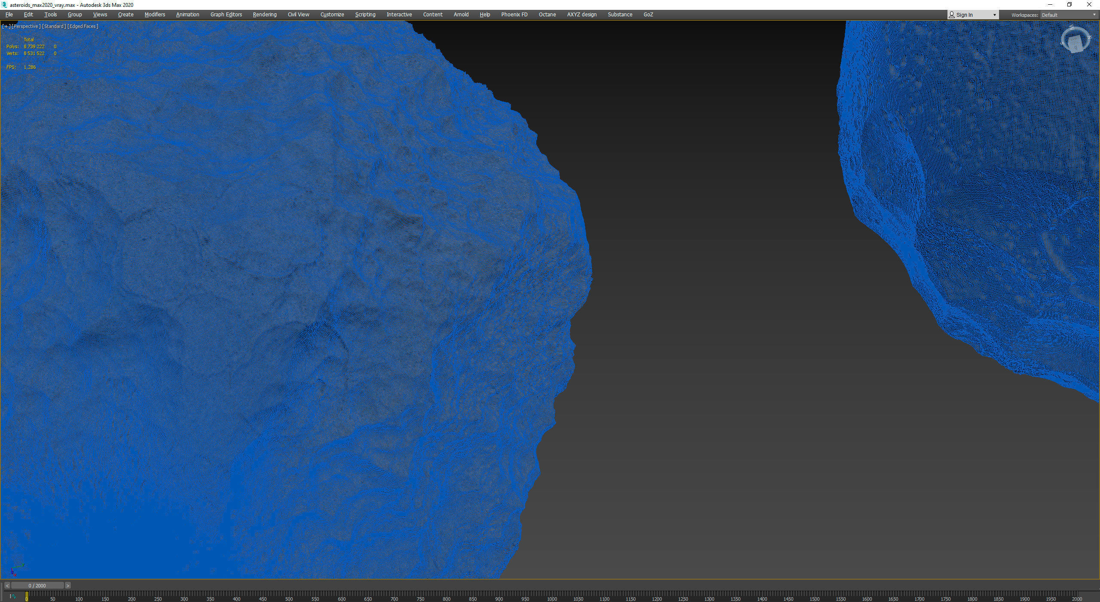
Task: Open the Customize menu
Action: 332,15
